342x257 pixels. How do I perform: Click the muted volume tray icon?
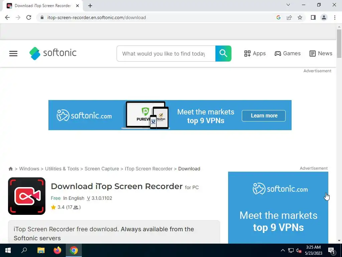[x=299, y=250]
